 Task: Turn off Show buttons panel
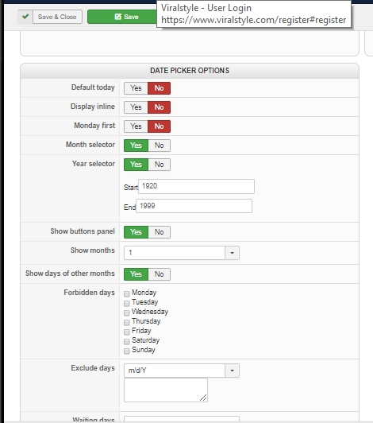tap(160, 232)
